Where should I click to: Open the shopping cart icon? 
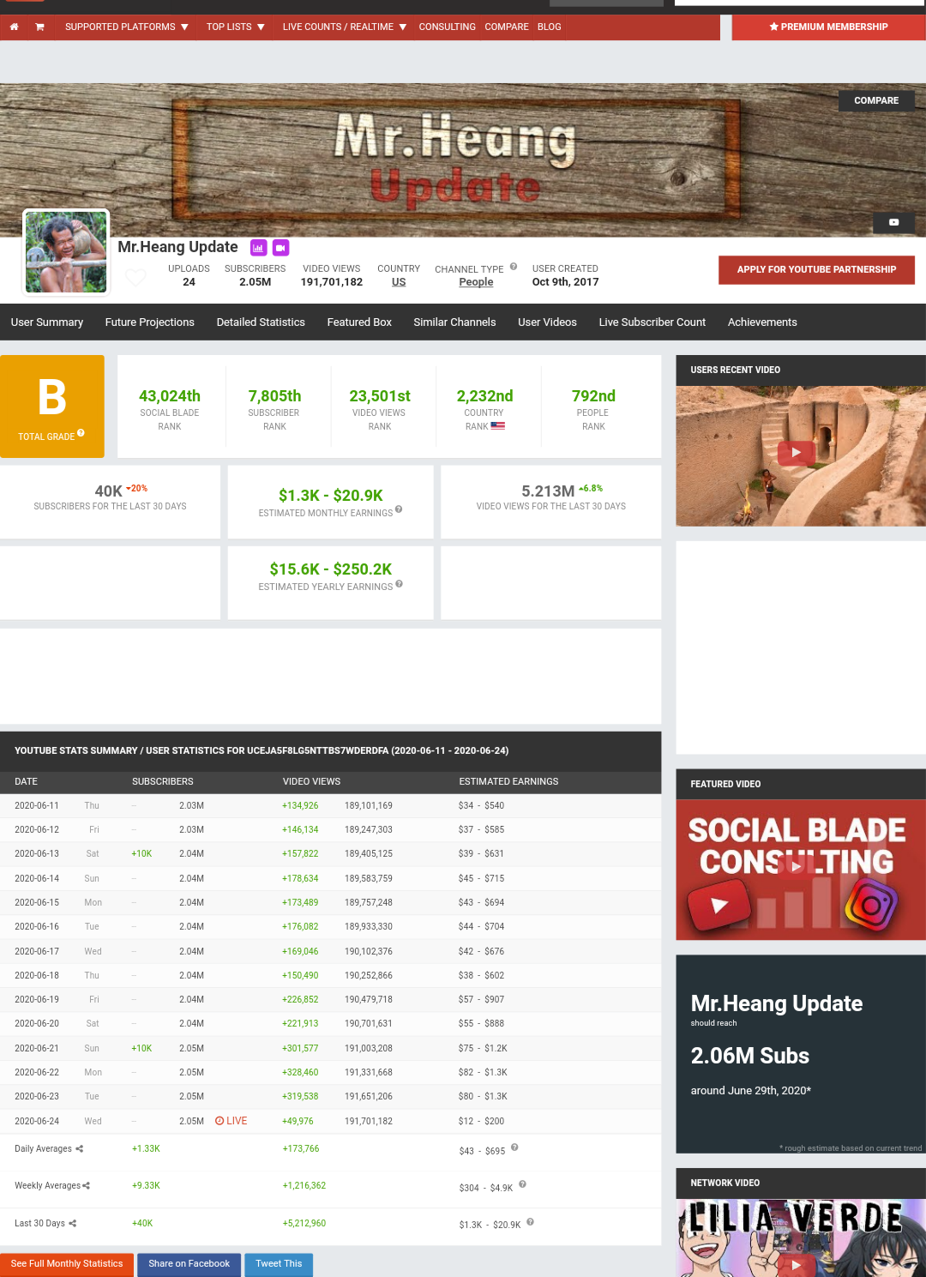39,27
